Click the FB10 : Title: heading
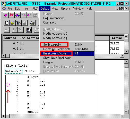This screenshot has height=119, width=130. pyautogui.click(x=17, y=66)
